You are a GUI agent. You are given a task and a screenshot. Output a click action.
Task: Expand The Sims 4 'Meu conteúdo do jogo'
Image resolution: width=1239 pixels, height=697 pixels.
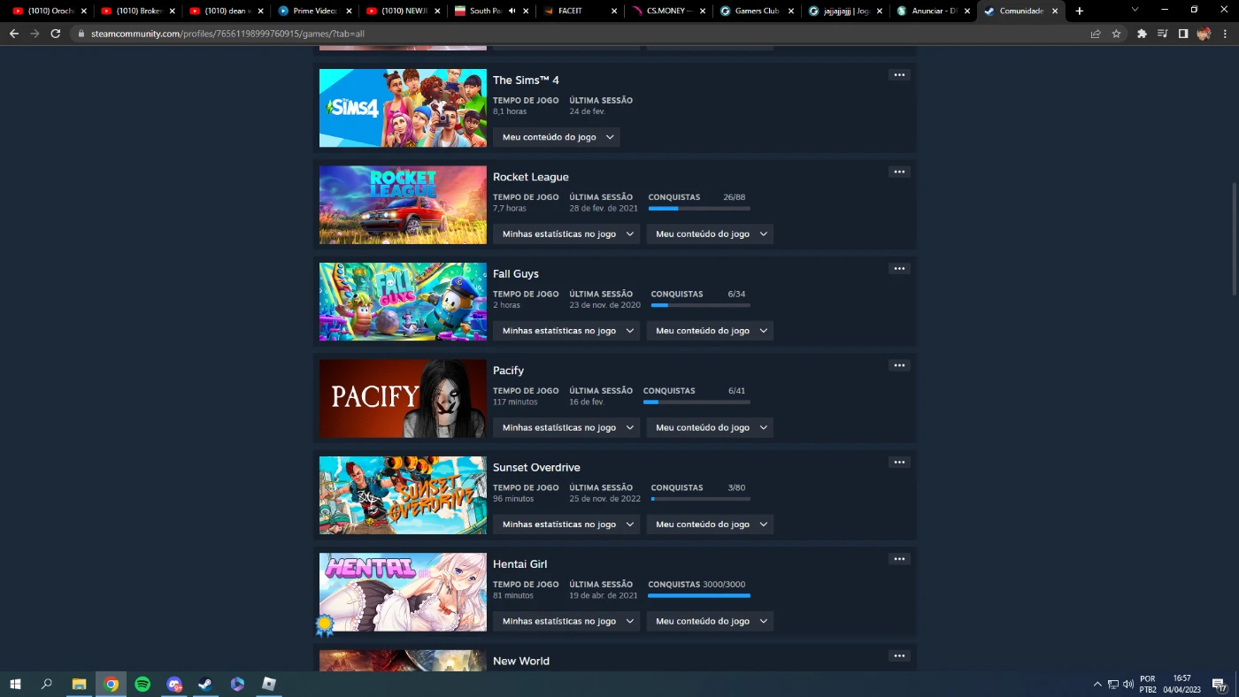(x=557, y=137)
